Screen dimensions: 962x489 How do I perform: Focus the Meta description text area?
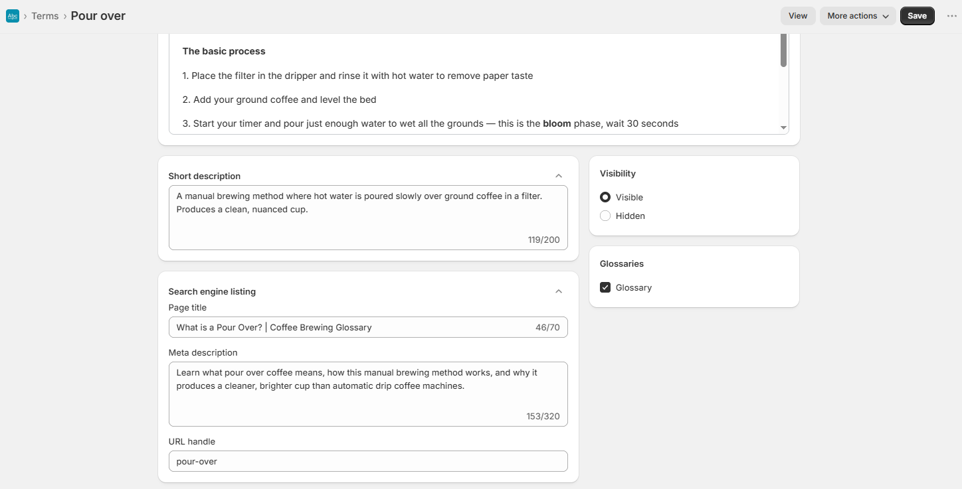tap(368, 394)
